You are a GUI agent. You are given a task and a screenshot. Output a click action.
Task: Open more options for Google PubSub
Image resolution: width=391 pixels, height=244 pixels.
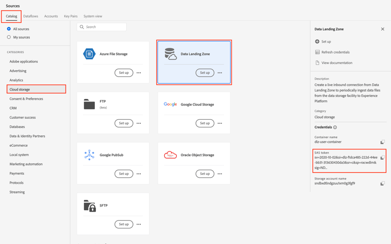click(x=139, y=174)
